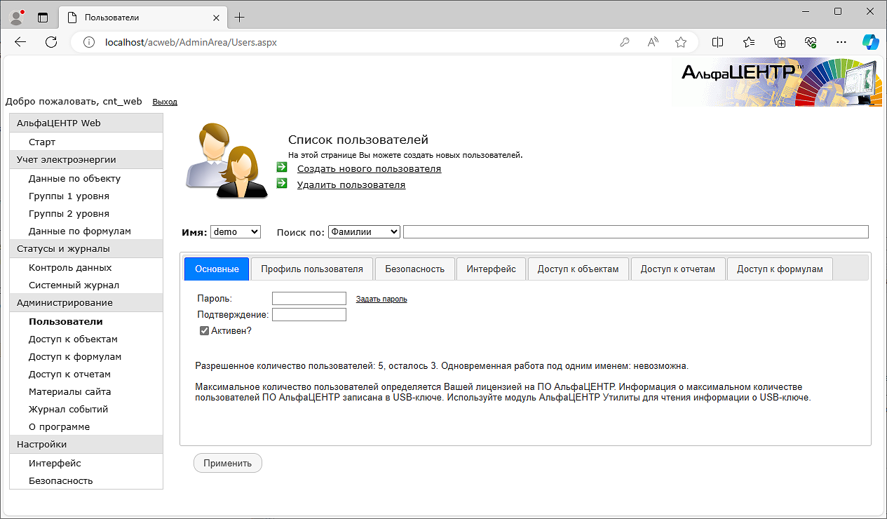
Task: Click the Задать пароль link
Action: (x=381, y=299)
